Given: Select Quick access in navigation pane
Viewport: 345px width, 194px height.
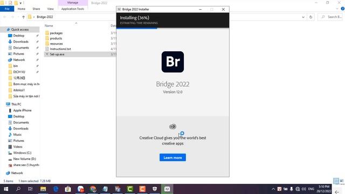Looking at the screenshot, I should 20,30.
